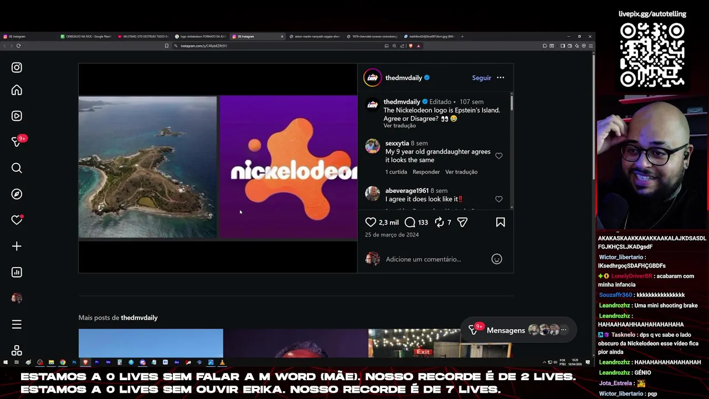The image size is (709, 399).
Task: Click the Brave shield icon in the address bar
Action: click(x=410, y=45)
